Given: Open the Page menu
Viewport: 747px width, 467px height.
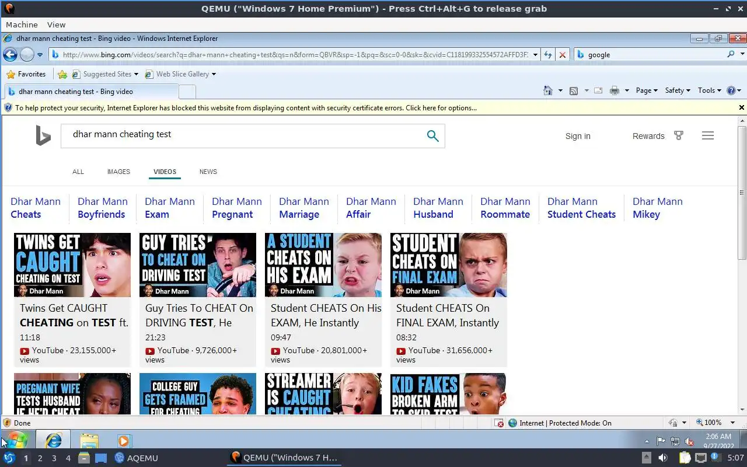Looking at the screenshot, I should pyautogui.click(x=647, y=90).
